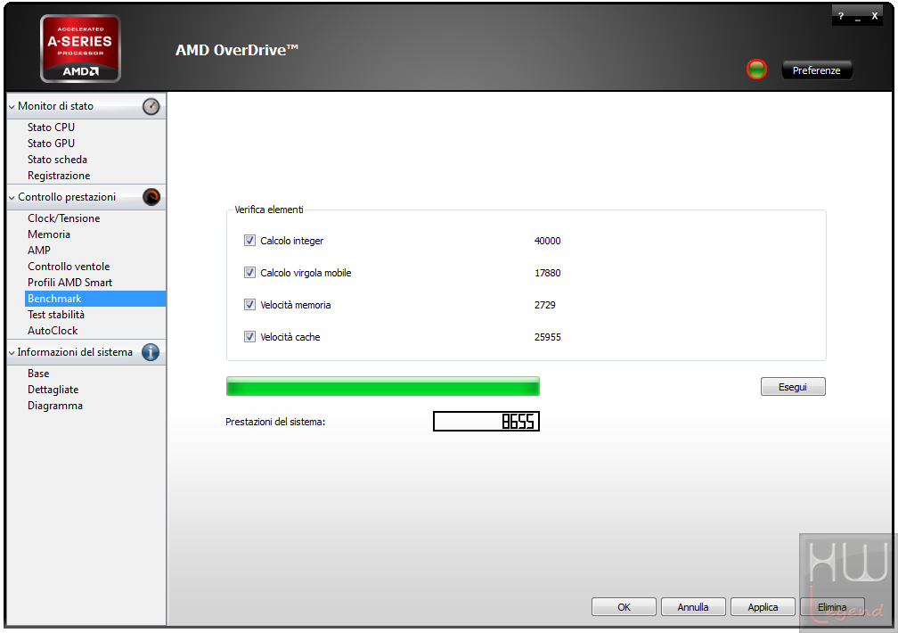Run the benchmark with Esegui

point(793,387)
